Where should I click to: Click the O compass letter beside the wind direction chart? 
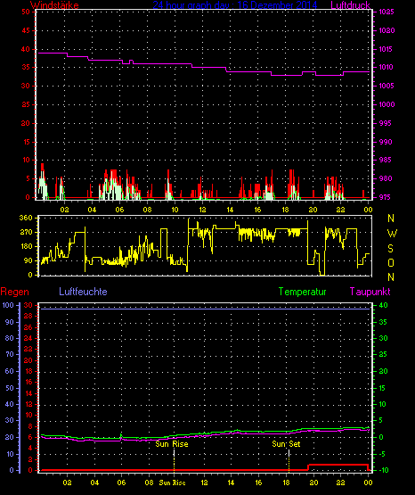391,262
